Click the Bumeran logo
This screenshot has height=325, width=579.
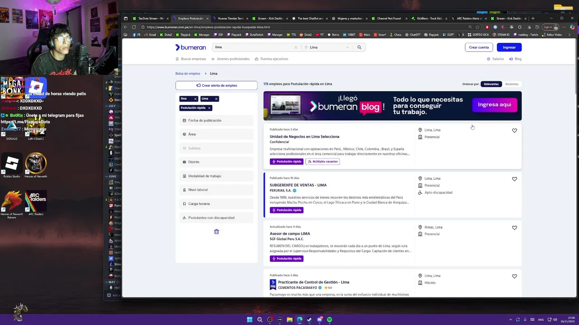pos(190,47)
